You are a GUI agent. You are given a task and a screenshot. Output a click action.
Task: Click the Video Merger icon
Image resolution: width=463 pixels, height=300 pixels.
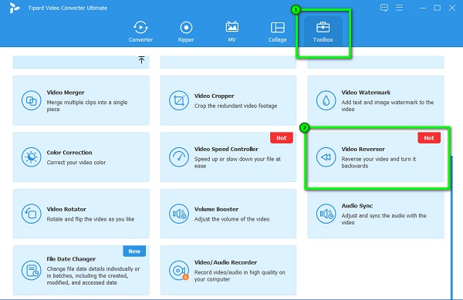pos(31,100)
